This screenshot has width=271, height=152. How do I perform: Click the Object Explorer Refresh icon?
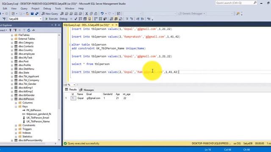[29, 30]
